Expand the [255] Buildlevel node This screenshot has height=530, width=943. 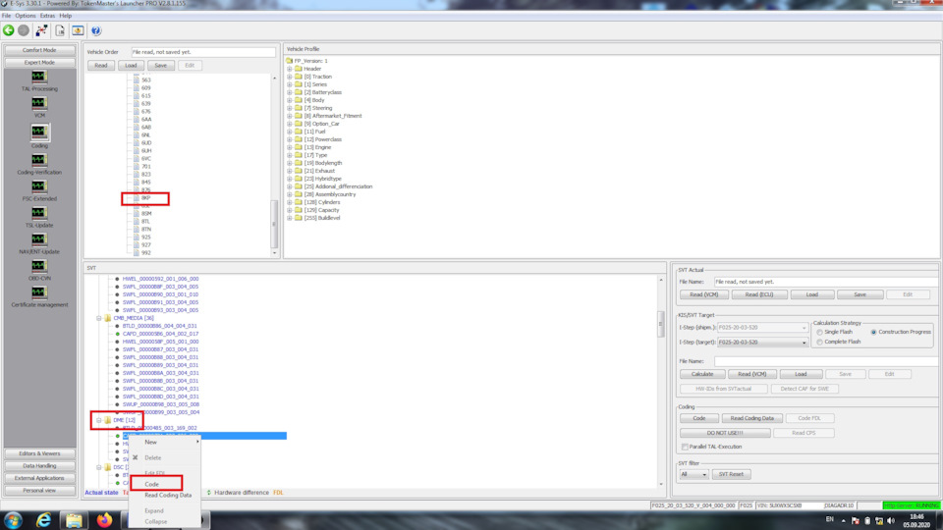pyautogui.click(x=289, y=218)
